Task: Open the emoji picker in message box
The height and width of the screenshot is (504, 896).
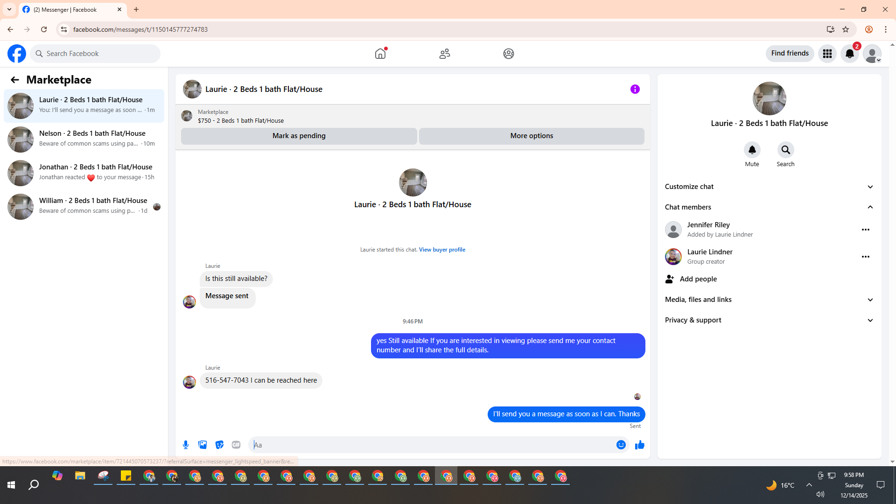Action: (621, 445)
